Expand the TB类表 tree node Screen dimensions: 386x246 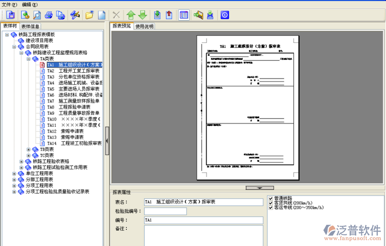pos(28,150)
